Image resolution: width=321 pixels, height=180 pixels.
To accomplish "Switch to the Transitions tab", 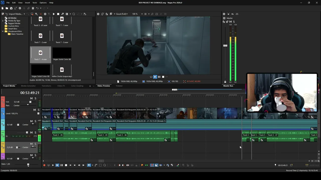I will click(46, 86).
